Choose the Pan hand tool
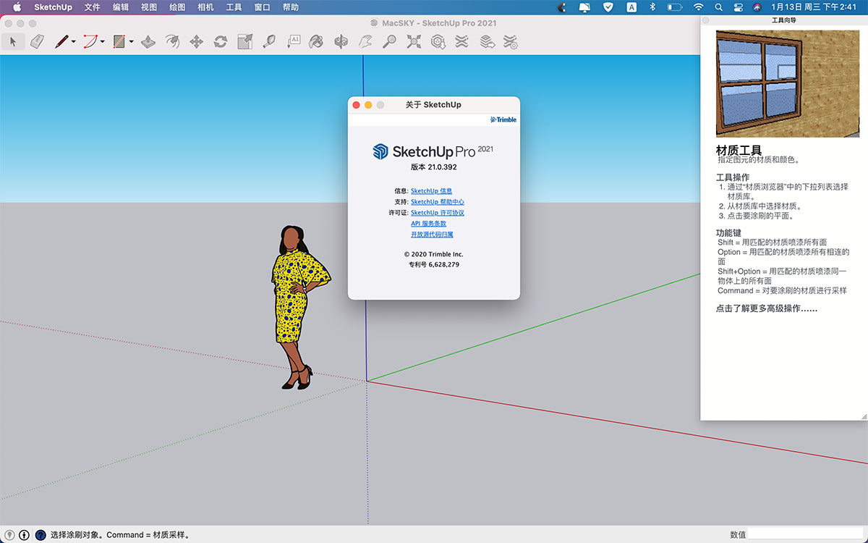Image resolution: width=868 pixels, height=543 pixels. (365, 42)
